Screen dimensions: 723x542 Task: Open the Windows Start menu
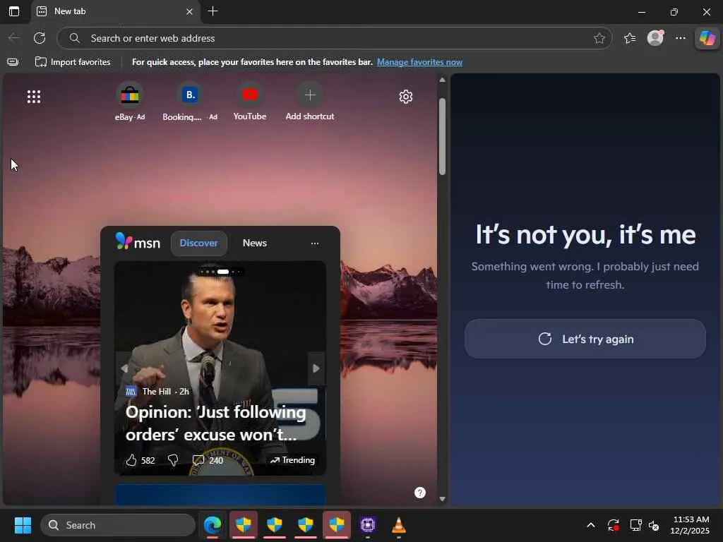(23, 525)
